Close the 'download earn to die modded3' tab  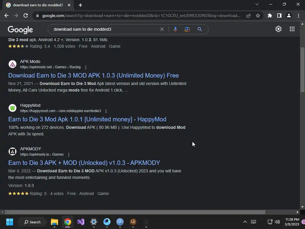click(x=69, y=5)
